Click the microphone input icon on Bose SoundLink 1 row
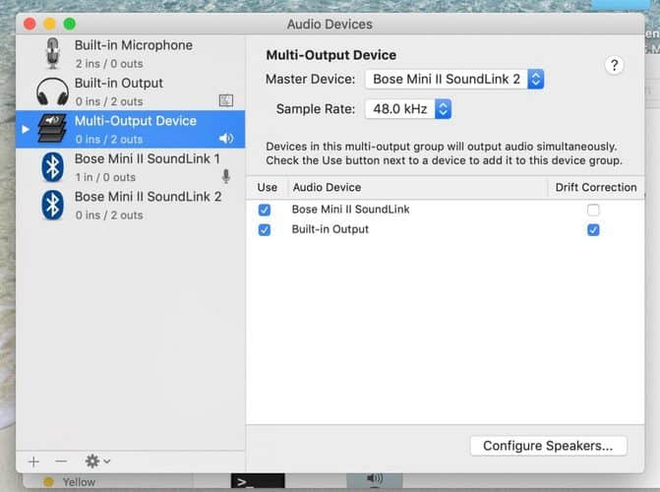Viewport: 660px width, 492px height. coord(226,176)
